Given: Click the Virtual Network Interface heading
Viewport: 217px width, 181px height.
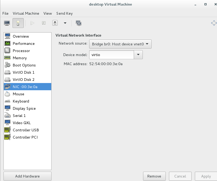Looking at the screenshot, I should (78, 35).
